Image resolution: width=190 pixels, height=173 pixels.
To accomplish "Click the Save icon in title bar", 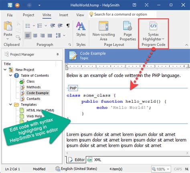I will [10, 5].
